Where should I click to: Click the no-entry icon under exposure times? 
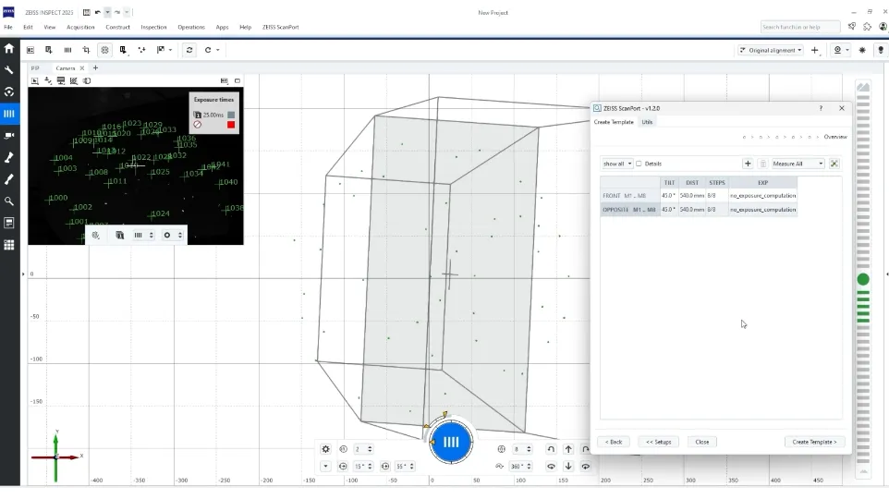[x=198, y=125]
